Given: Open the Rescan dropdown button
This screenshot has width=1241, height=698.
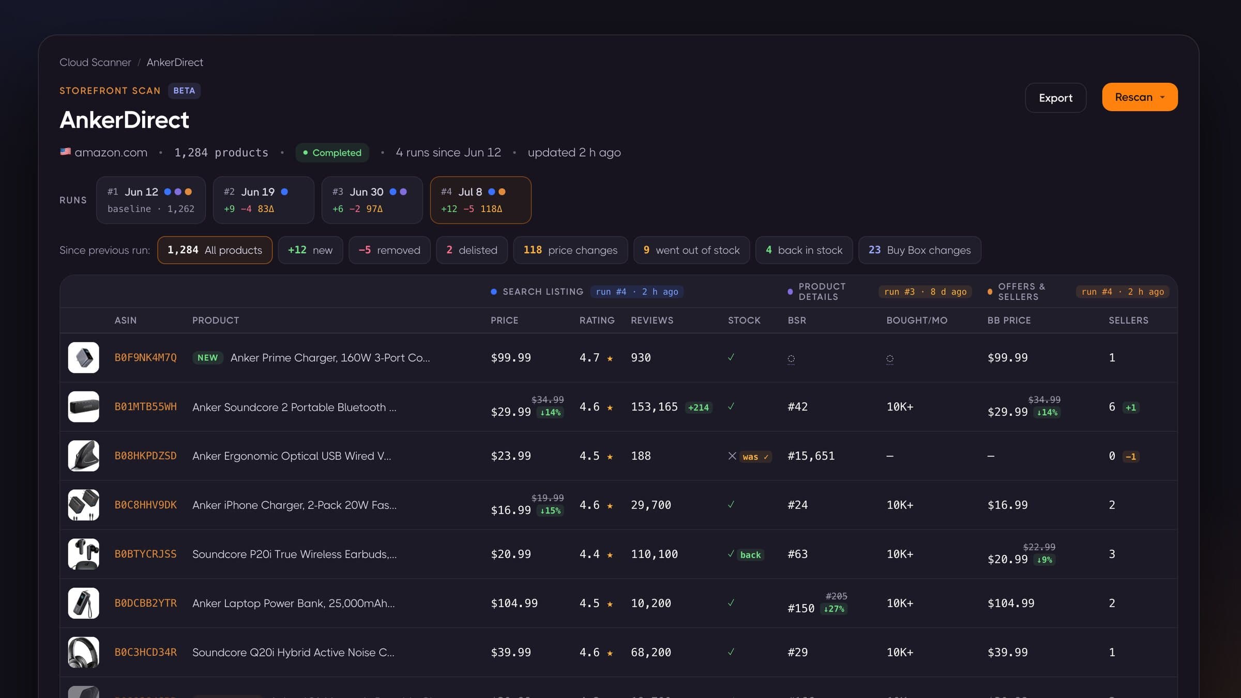Looking at the screenshot, I should (1140, 97).
